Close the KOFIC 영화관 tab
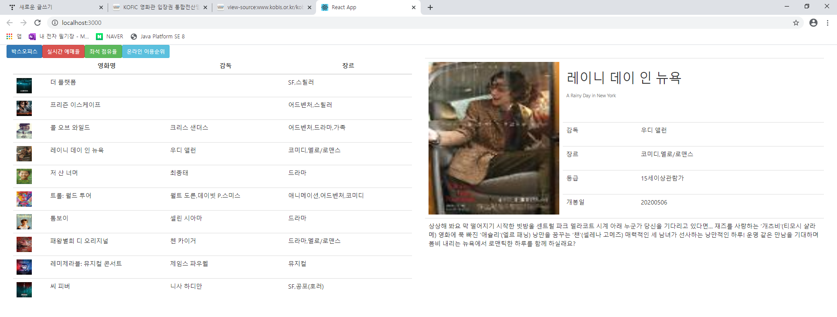Screen dimensions: 837x317 pyautogui.click(x=205, y=7)
